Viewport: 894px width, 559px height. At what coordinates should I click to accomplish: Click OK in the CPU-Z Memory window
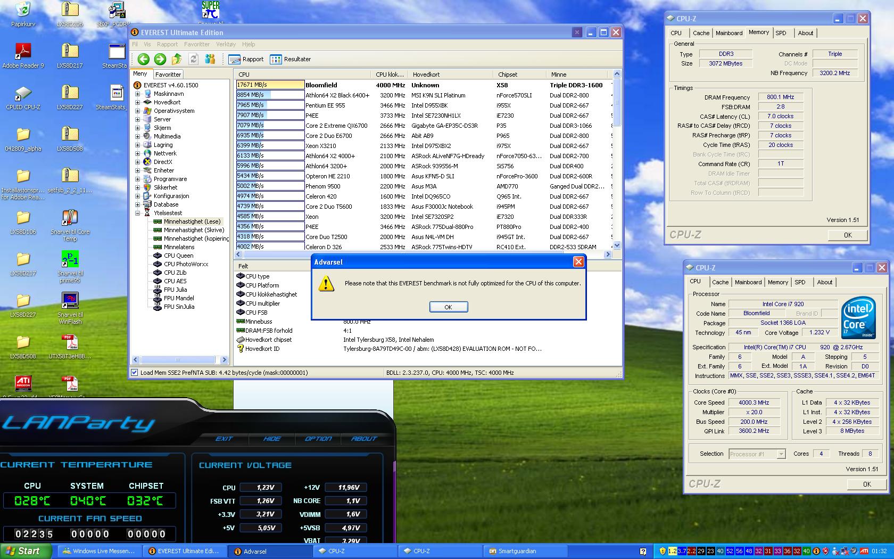[848, 235]
